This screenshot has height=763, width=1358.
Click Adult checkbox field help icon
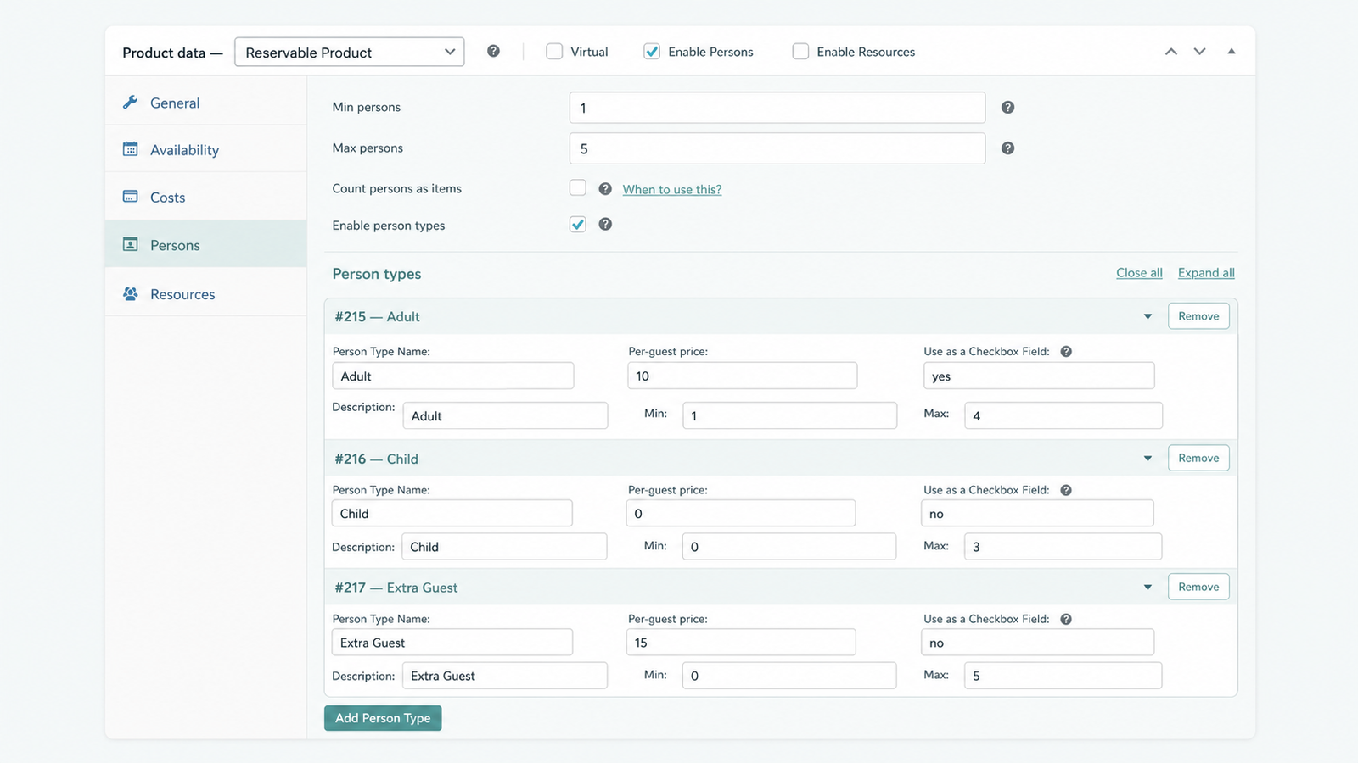click(1066, 352)
